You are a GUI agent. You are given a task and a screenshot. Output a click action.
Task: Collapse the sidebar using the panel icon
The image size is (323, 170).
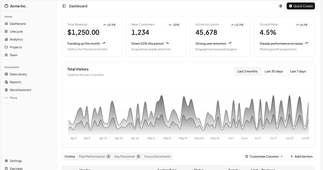[x=64, y=6]
